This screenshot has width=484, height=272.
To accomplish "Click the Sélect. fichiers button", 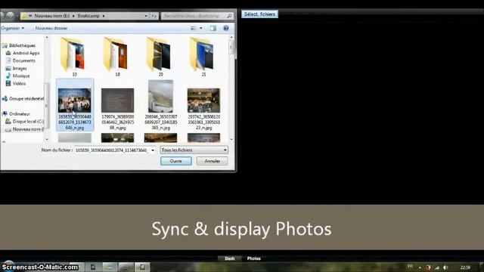I will (x=259, y=14).
